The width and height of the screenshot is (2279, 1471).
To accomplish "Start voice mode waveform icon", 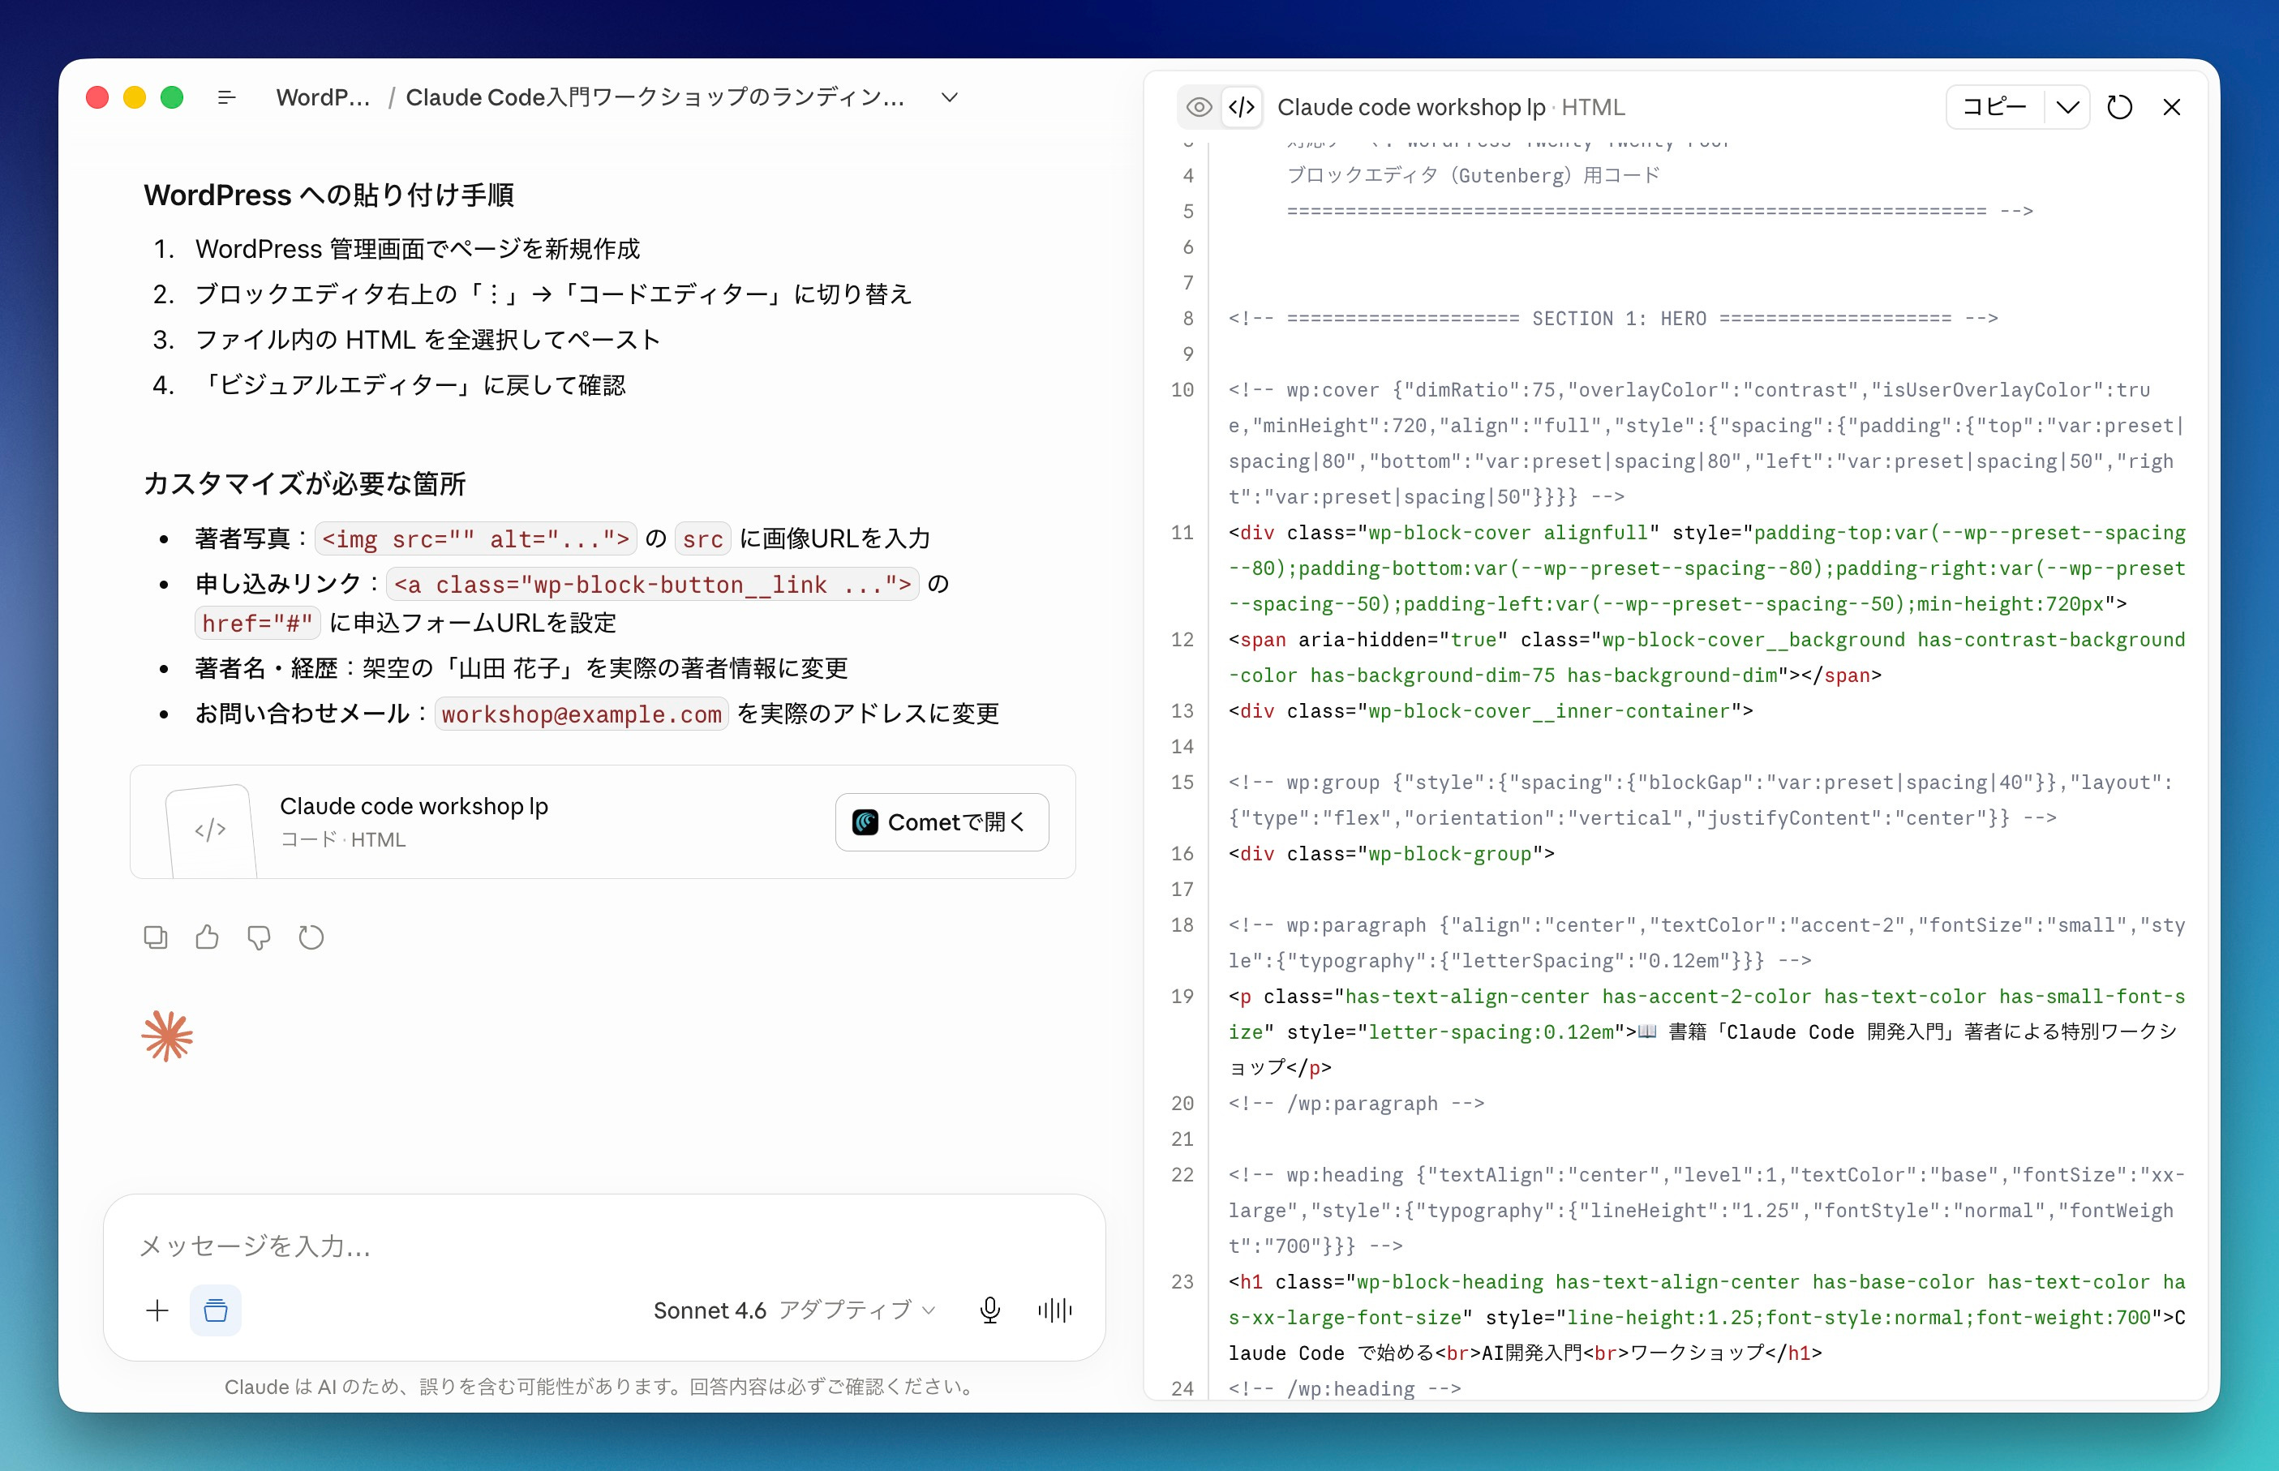I will tap(1054, 1310).
